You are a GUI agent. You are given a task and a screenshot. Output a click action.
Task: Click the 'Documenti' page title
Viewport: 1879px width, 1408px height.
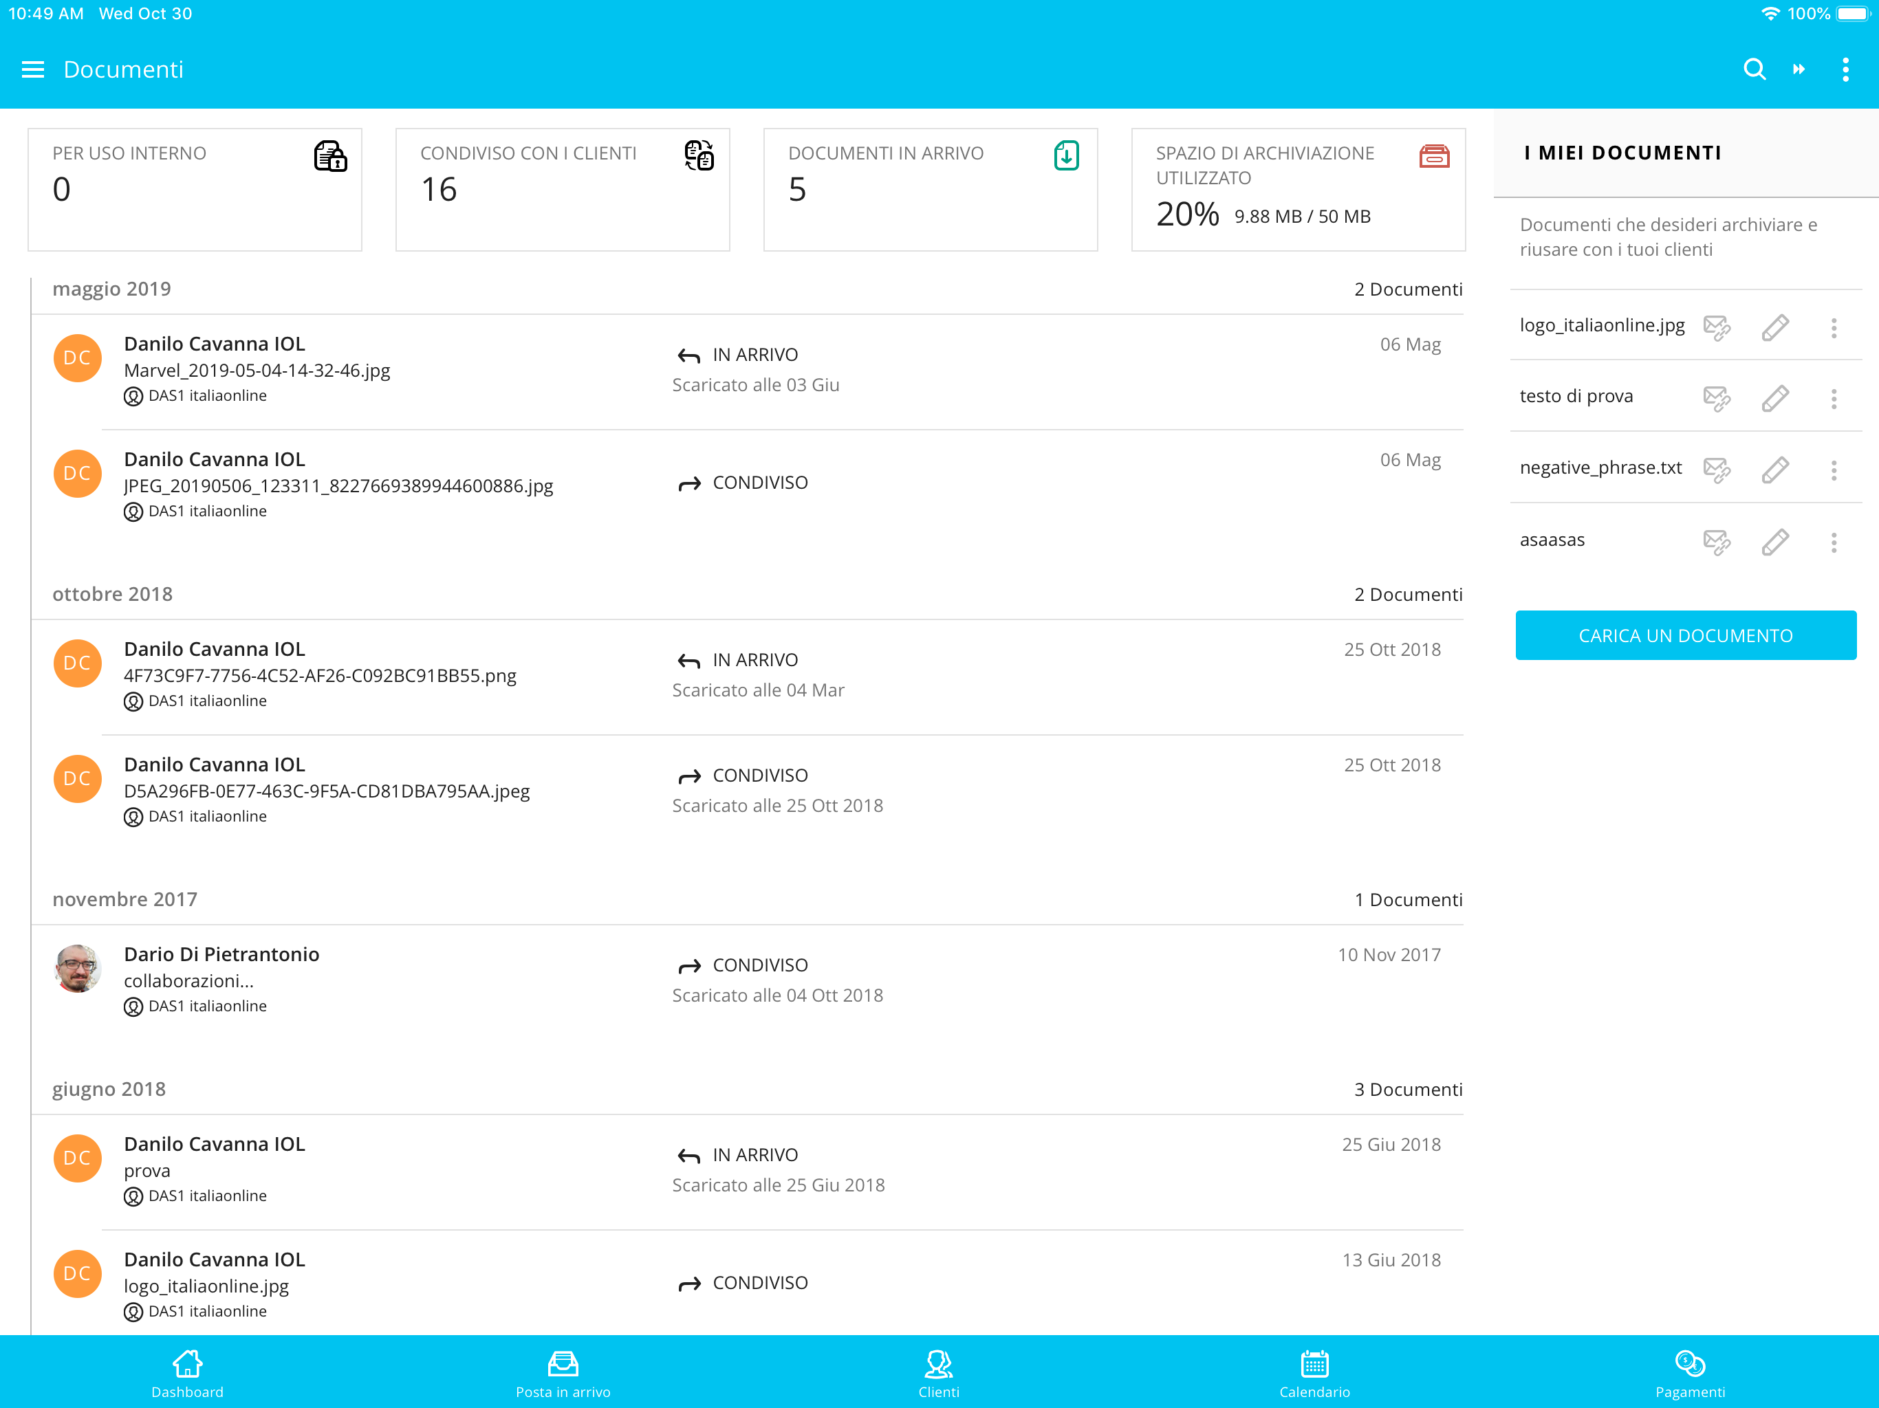click(123, 69)
